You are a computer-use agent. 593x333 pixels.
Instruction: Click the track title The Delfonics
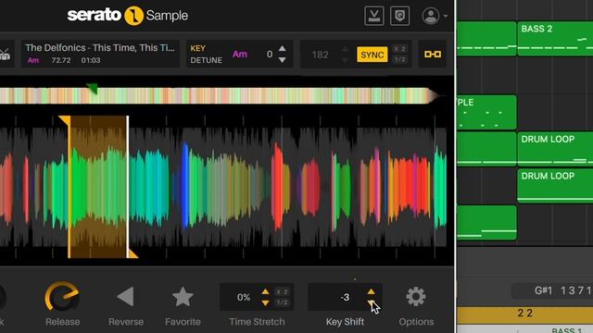(x=100, y=48)
